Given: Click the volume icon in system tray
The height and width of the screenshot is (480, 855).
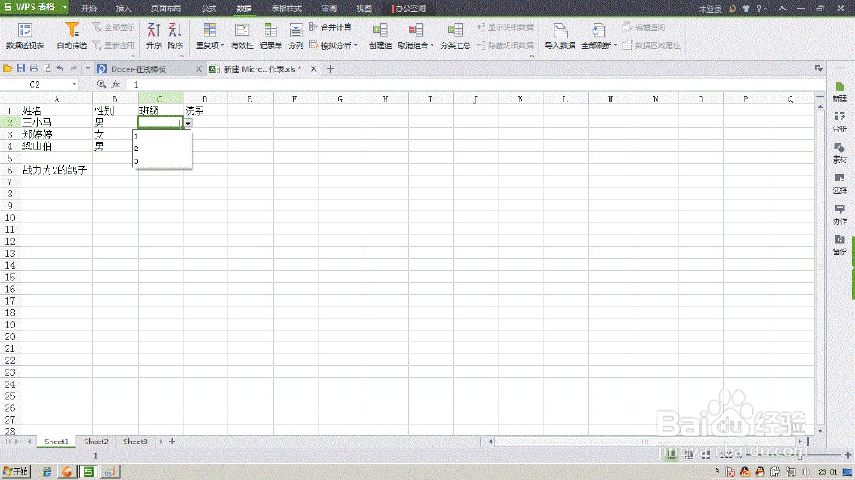Looking at the screenshot, I should point(806,471).
